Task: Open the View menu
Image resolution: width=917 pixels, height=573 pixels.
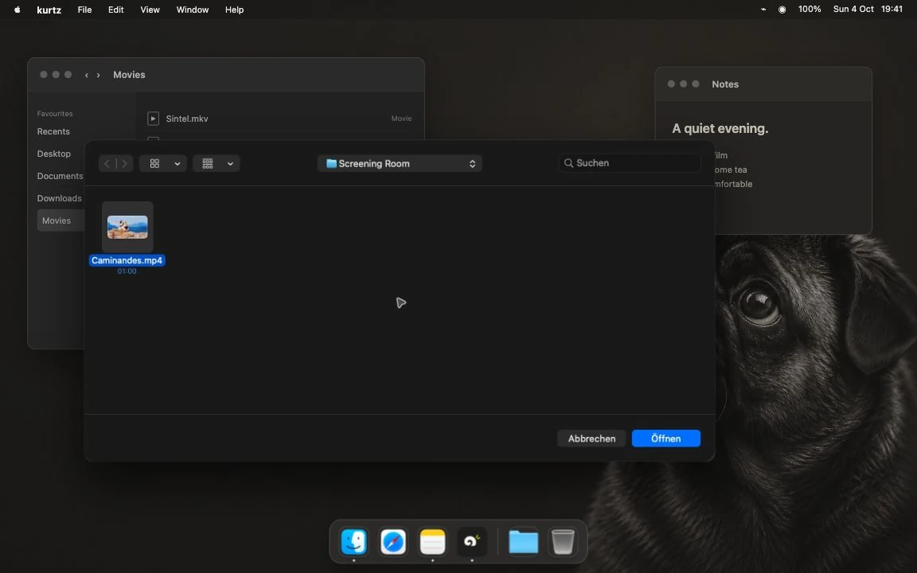Action: [150, 10]
